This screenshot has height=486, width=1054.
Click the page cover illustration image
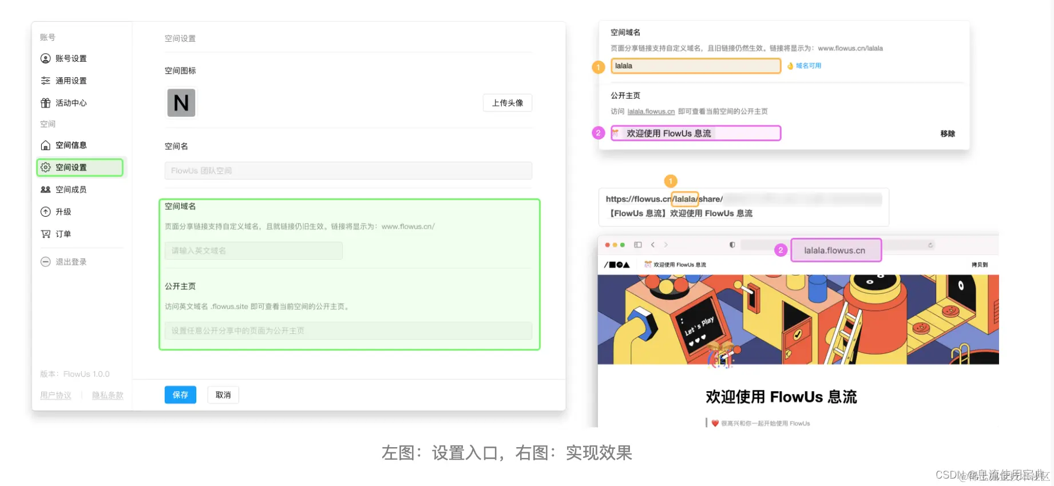(798, 320)
